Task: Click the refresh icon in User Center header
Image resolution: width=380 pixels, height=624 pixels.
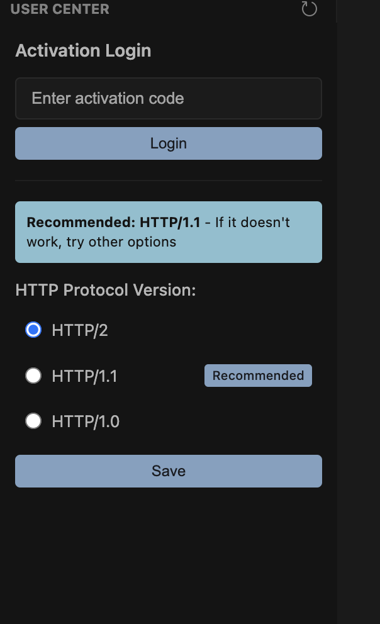Action: pyautogui.click(x=309, y=9)
